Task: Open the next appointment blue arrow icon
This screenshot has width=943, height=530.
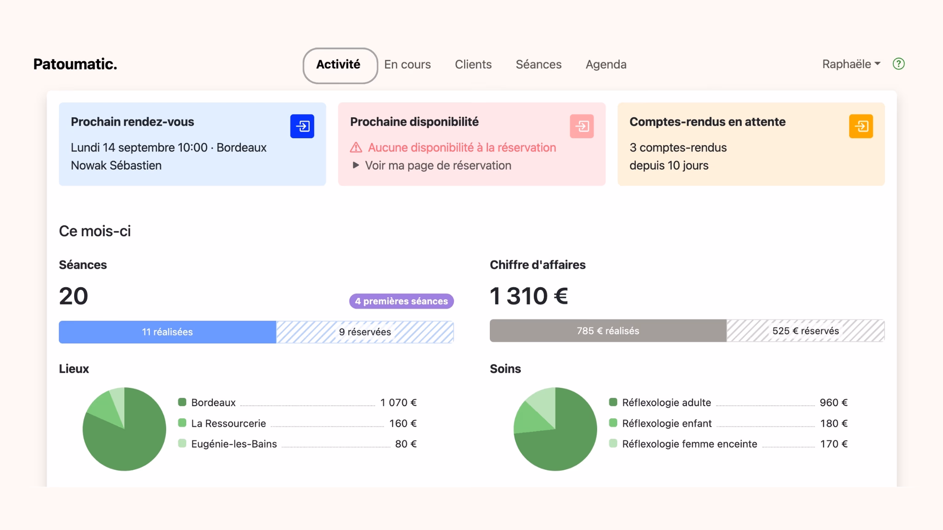Action: [x=302, y=126]
